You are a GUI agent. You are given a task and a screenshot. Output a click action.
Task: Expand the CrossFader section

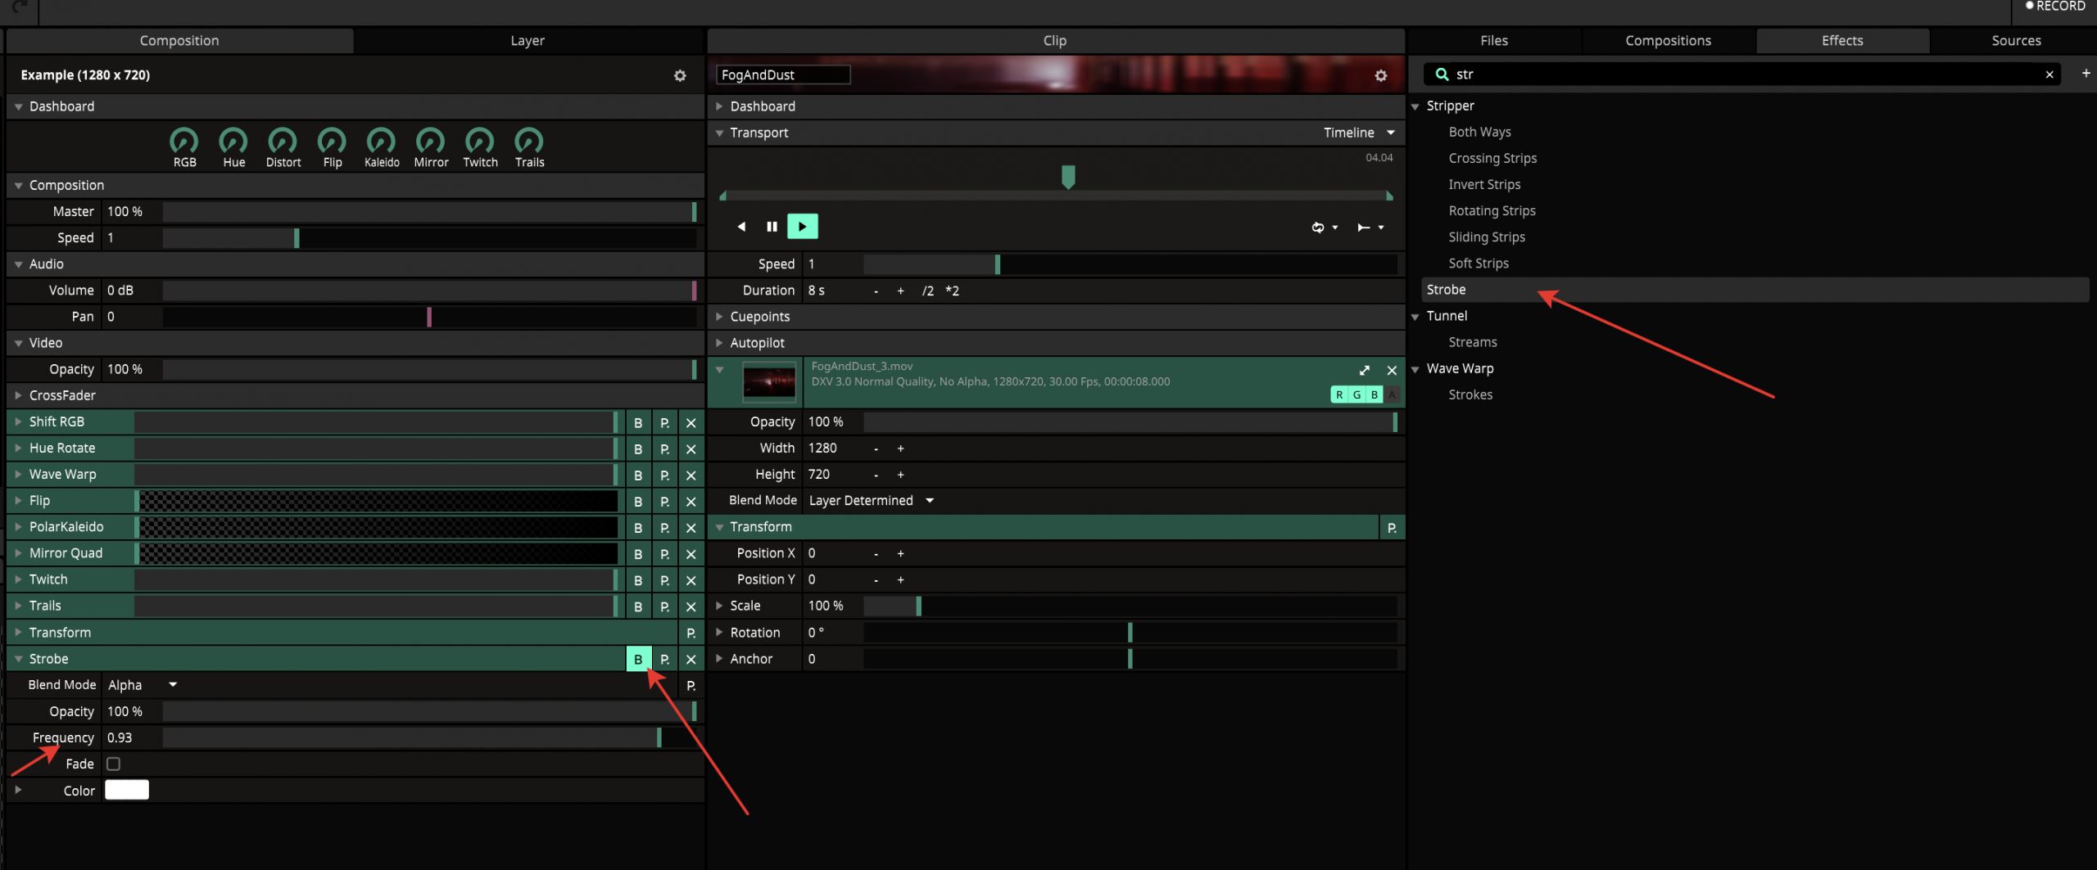pos(18,395)
